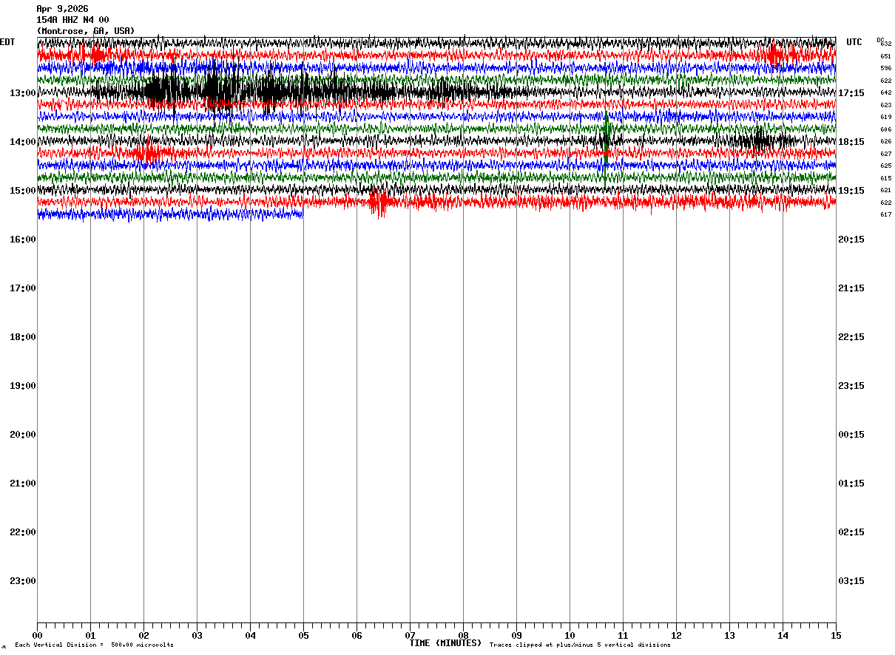Click the 16:00 EDT time label

(23, 240)
